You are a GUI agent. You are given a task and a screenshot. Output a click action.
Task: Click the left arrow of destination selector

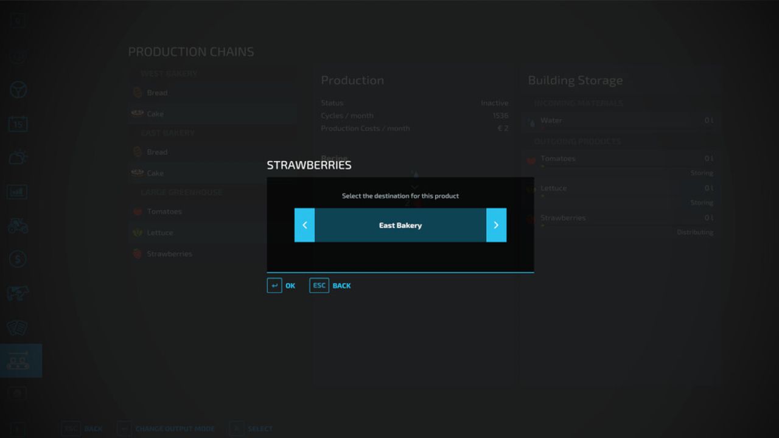[304, 225]
